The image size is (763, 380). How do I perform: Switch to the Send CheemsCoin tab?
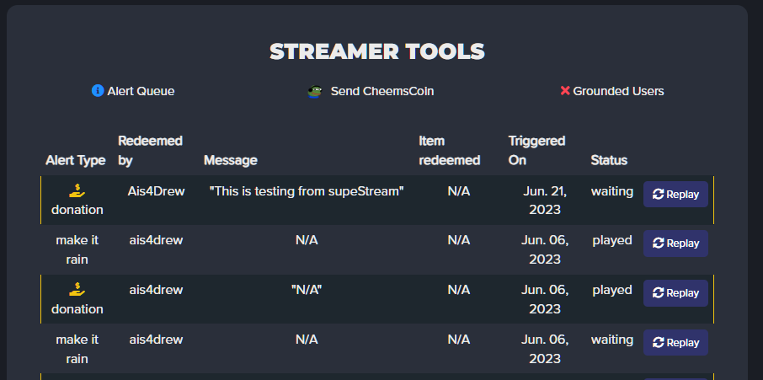pos(371,92)
